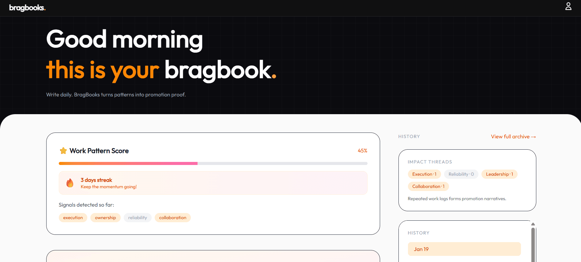
Task: Click the 45% score value
Action: click(x=362, y=151)
